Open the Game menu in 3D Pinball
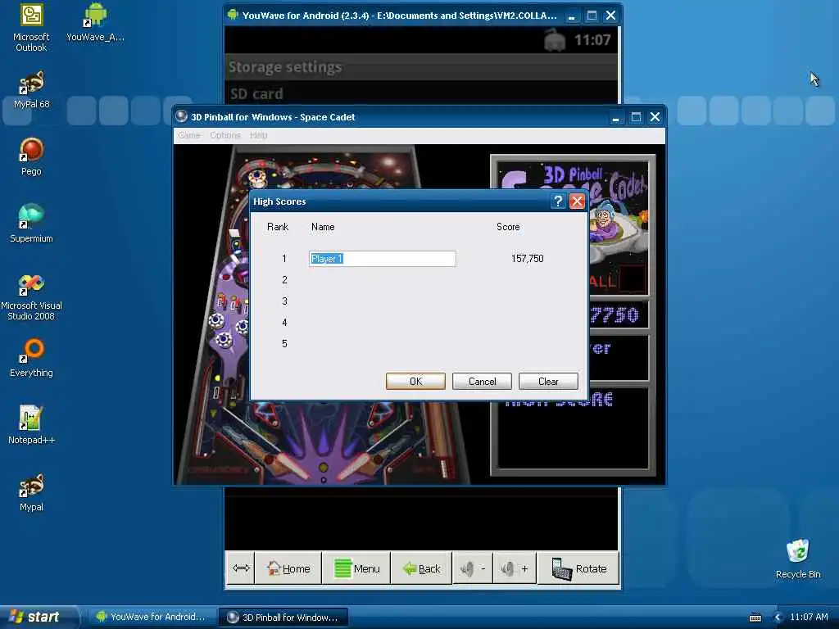The width and height of the screenshot is (839, 629). (x=189, y=135)
